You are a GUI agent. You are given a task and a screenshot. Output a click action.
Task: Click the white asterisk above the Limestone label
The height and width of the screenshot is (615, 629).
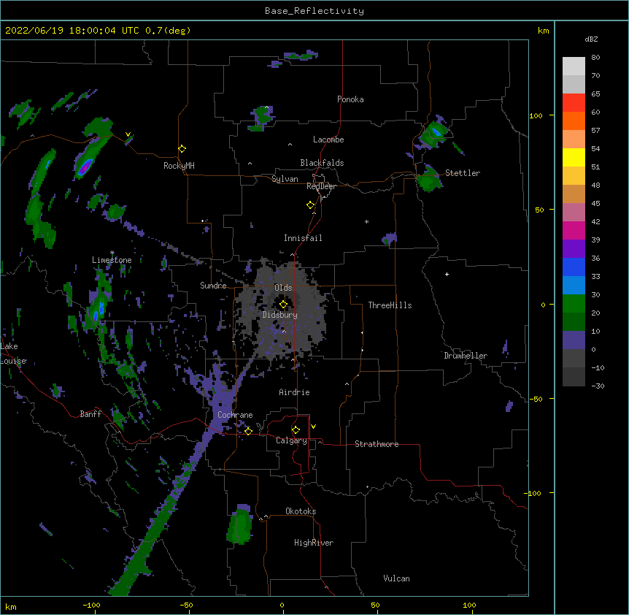tap(112, 253)
